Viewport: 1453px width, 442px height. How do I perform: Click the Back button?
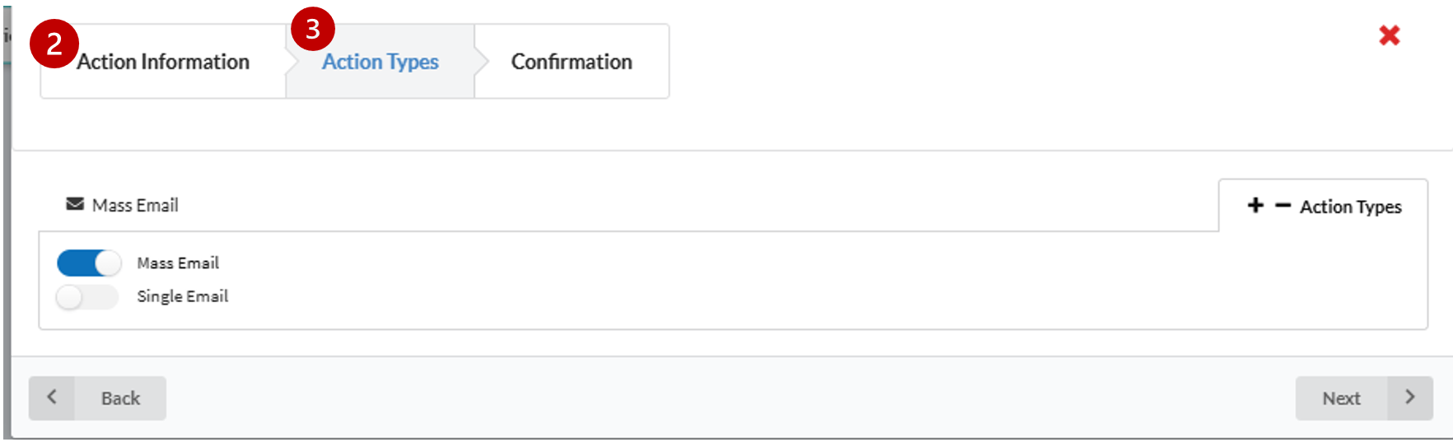(120, 398)
